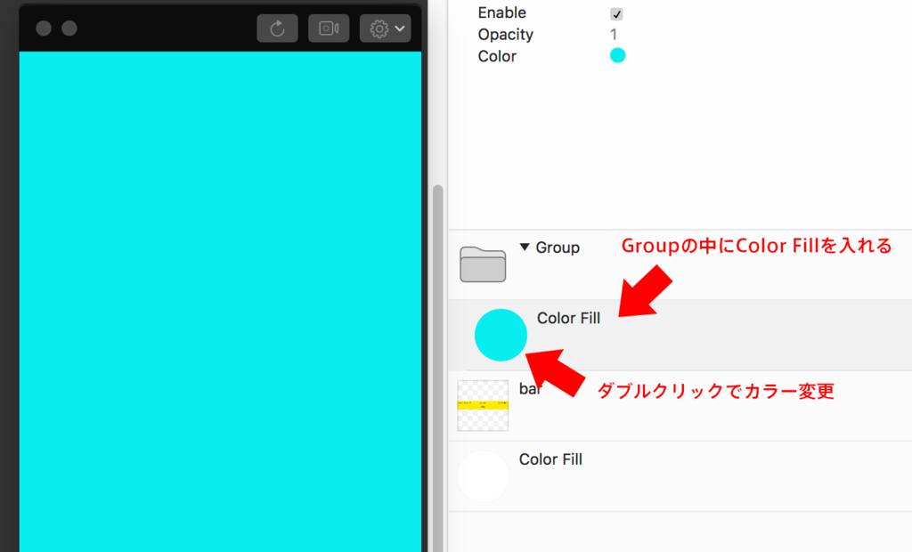Select the bar layer thumbnail

[x=483, y=405]
